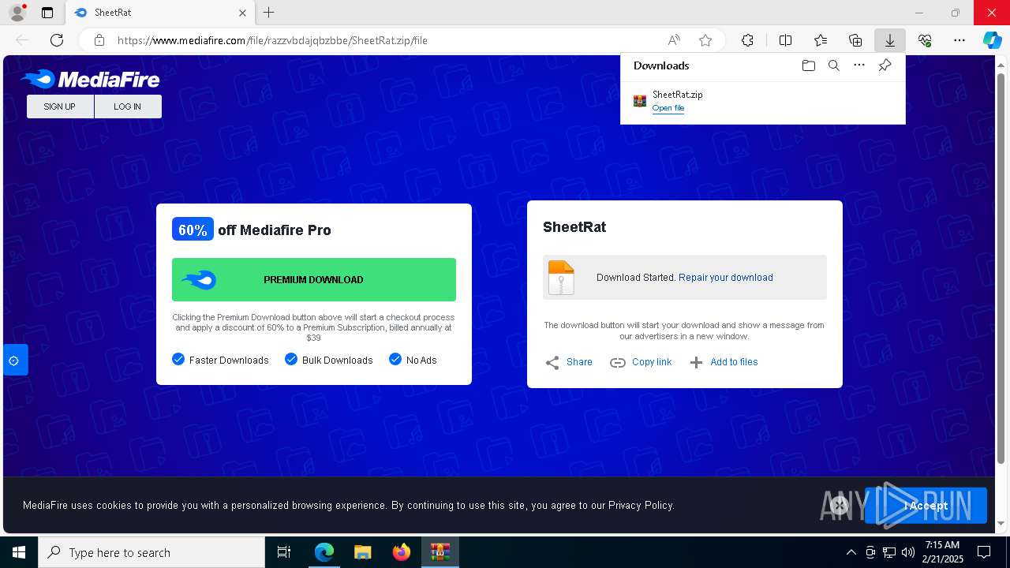The image size is (1010, 568).
Task: Click SheetRat.zip file name in Downloads
Action: click(x=677, y=95)
